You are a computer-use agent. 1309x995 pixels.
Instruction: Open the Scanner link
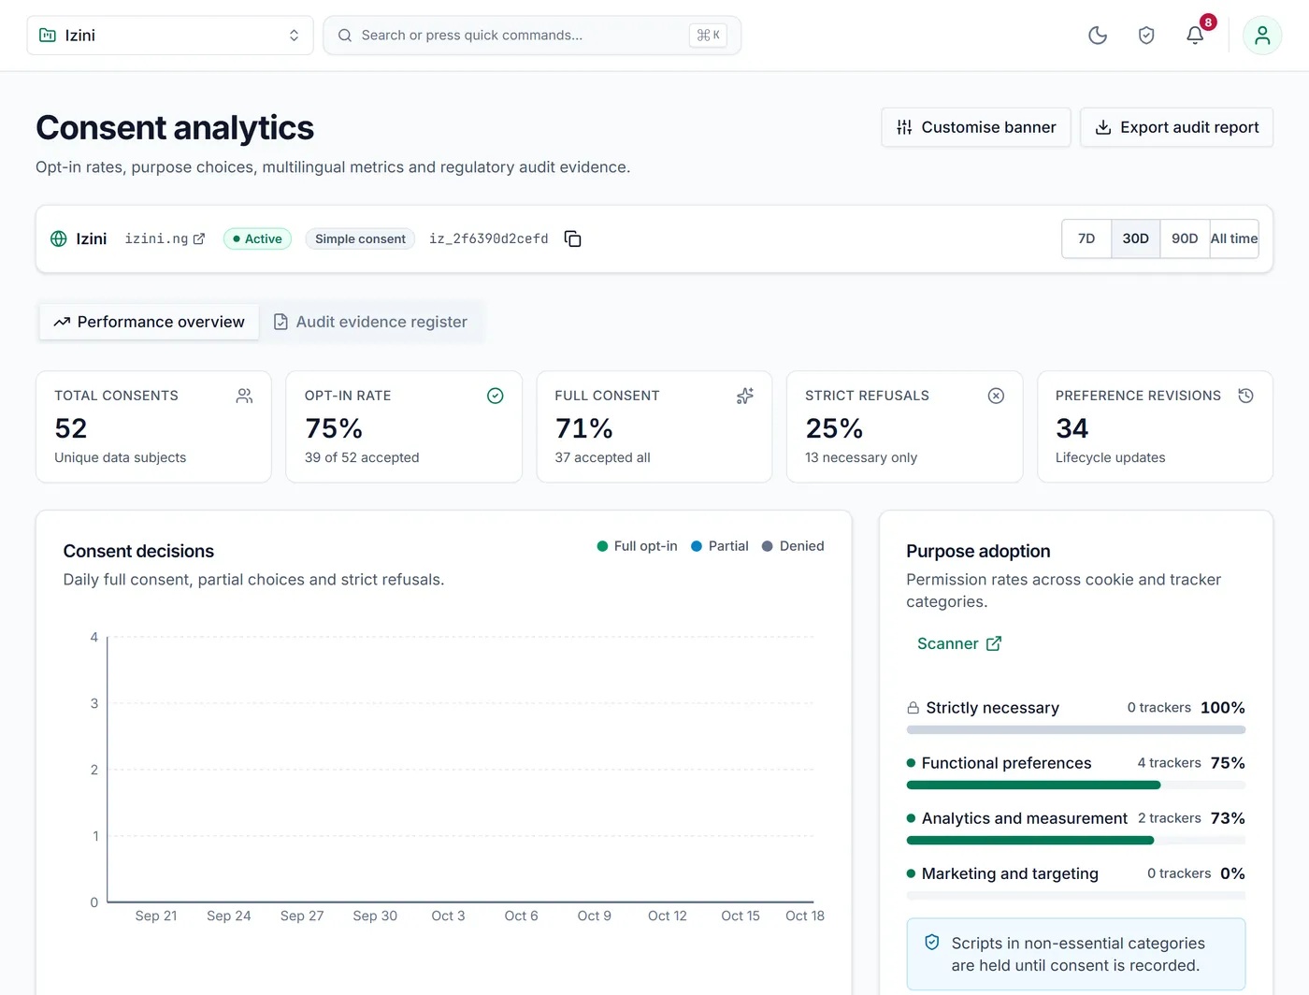click(959, 643)
